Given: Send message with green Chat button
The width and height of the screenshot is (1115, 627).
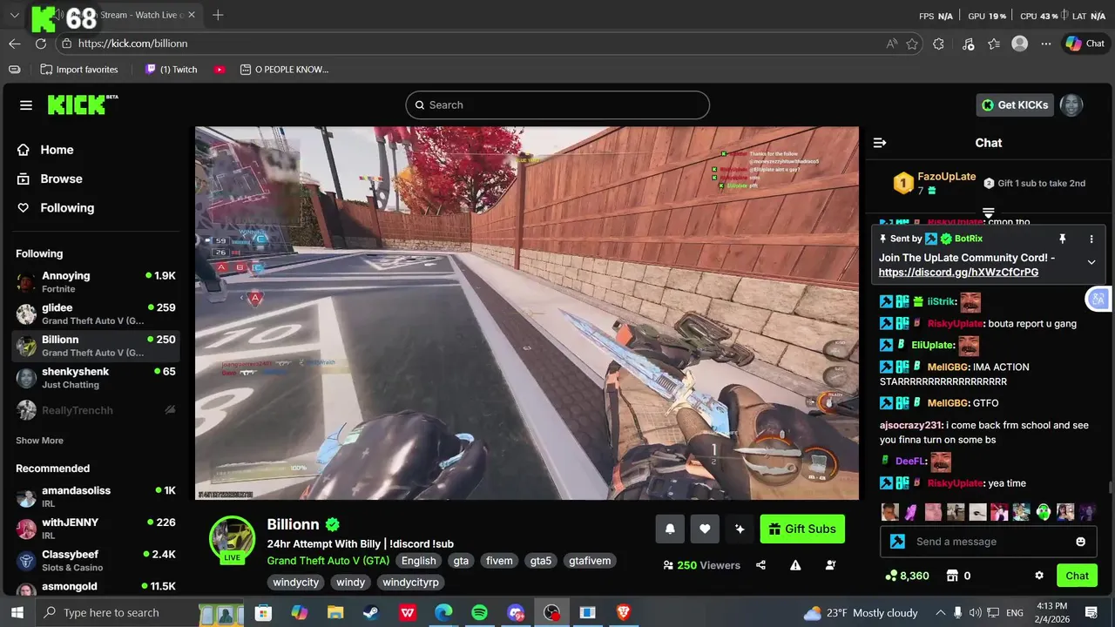Looking at the screenshot, I should tap(1078, 576).
